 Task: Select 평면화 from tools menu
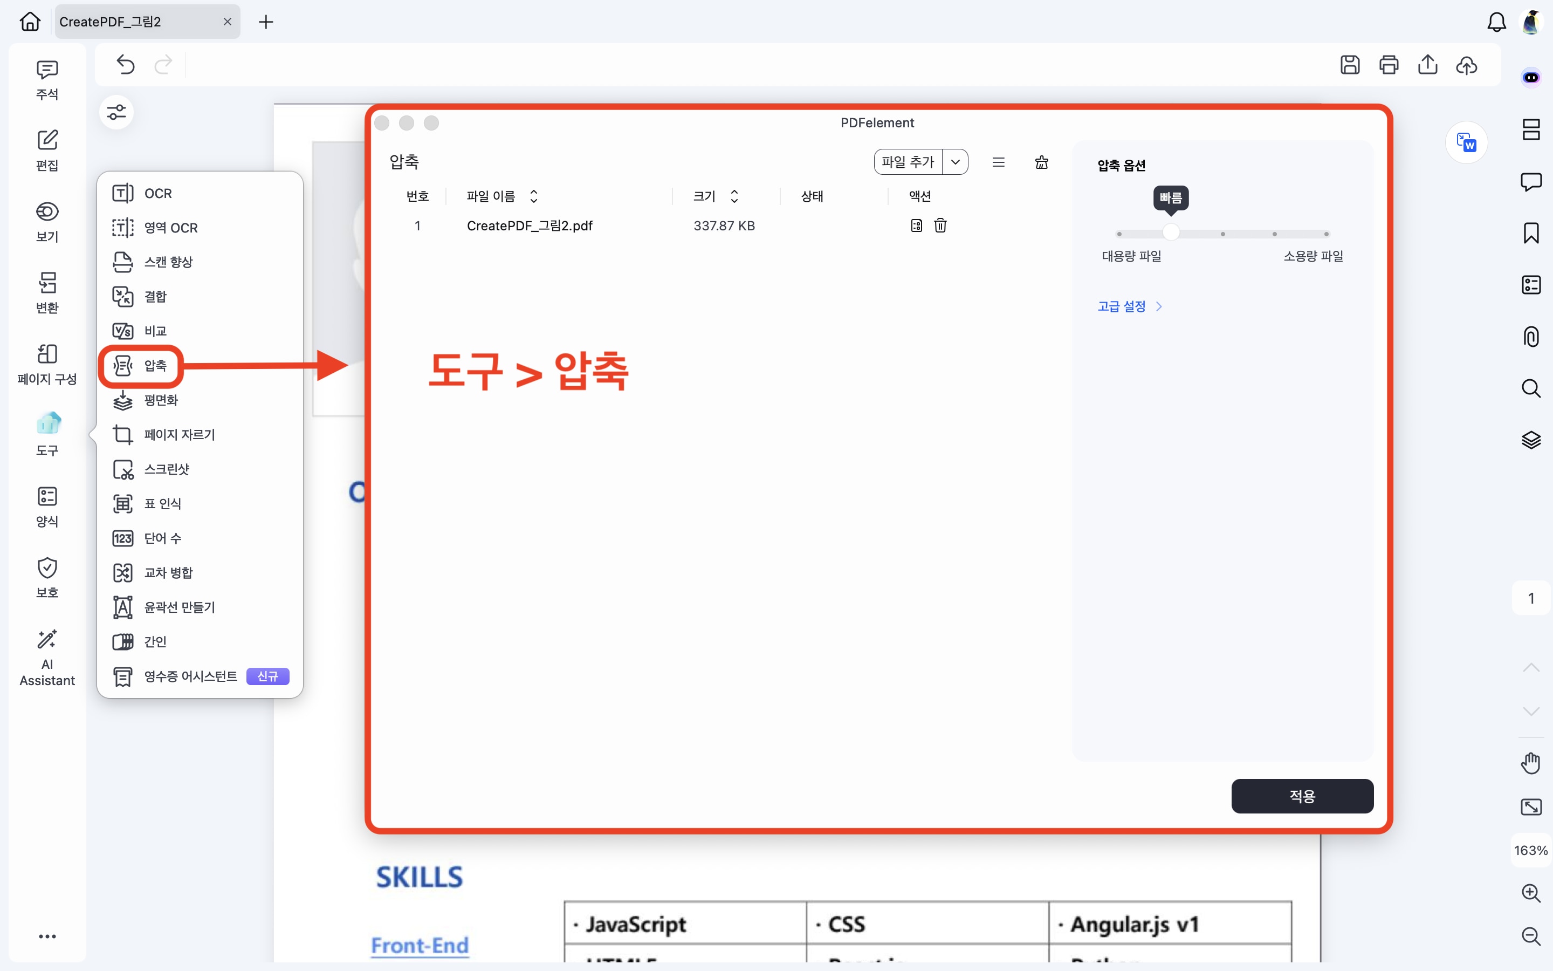(161, 400)
